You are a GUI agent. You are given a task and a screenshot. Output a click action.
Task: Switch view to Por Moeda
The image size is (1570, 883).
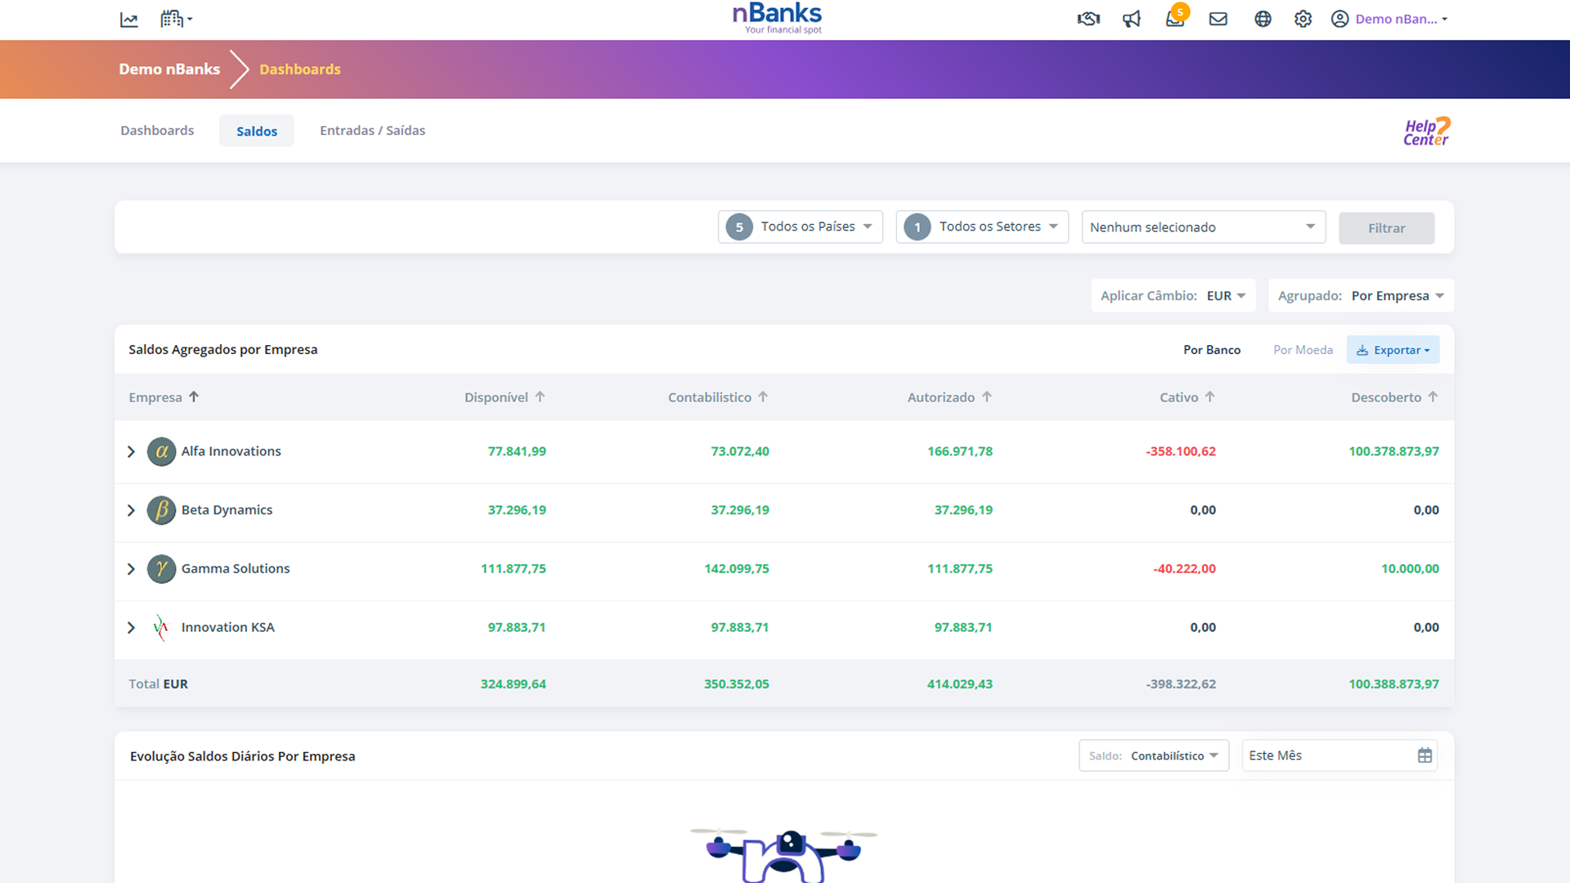[1303, 350]
